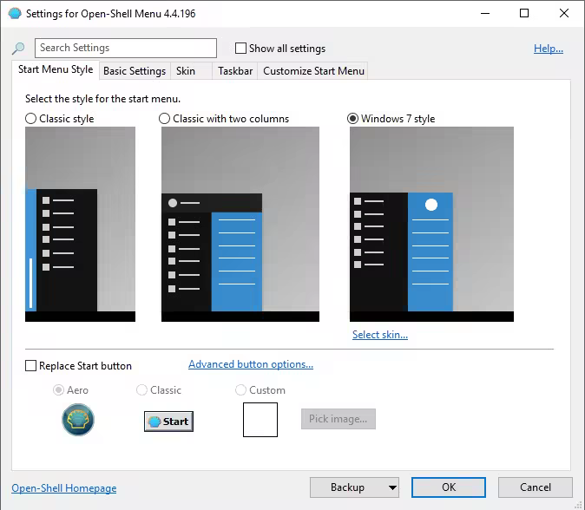Maximize the Settings window
Image resolution: width=585 pixels, height=510 pixels.
point(524,13)
